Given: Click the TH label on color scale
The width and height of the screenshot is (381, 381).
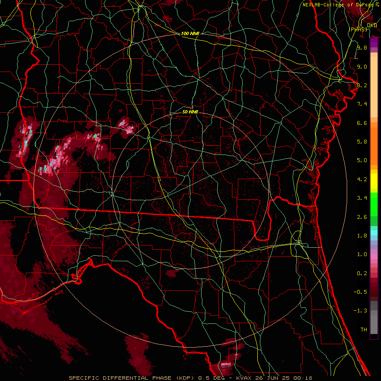Looking at the screenshot, I should 364,330.
